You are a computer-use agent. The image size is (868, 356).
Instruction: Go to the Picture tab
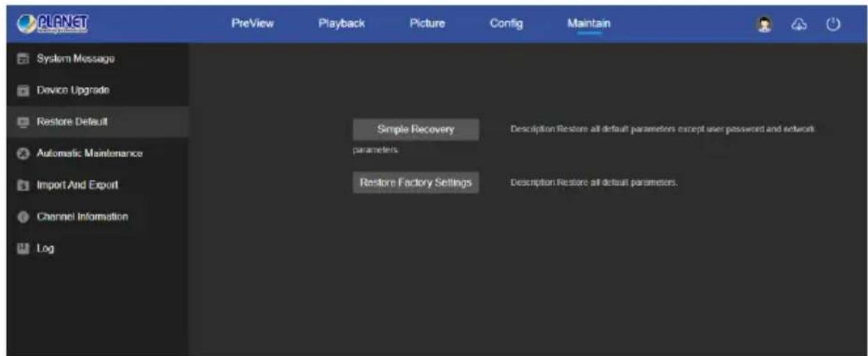427,24
